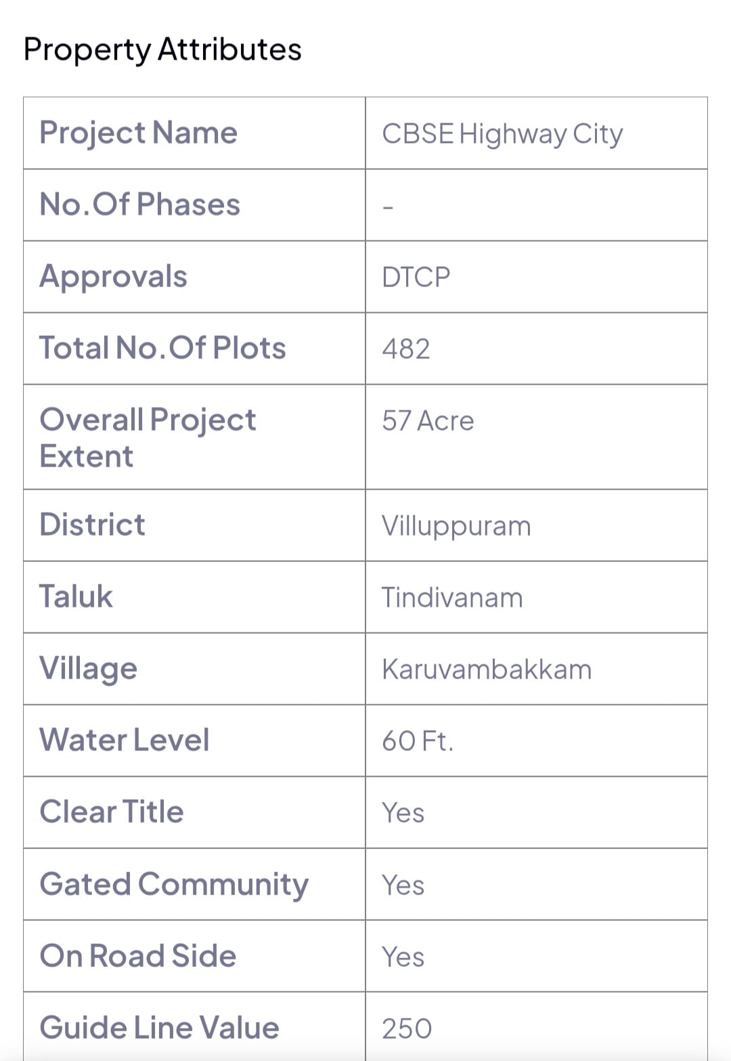The height and width of the screenshot is (1061, 731).
Task: Select the Karuvambakkam village value
Action: 487,670
